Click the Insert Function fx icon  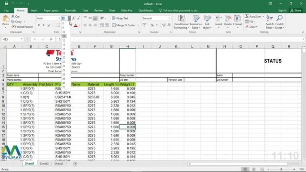pos(51,39)
